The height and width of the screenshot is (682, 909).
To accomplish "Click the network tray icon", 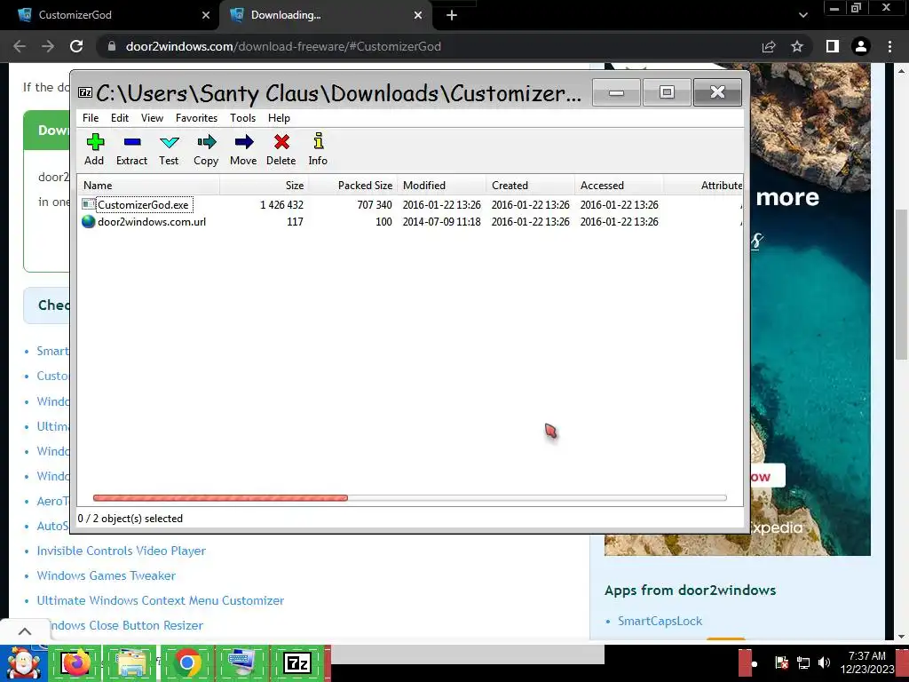I will pyautogui.click(x=802, y=662).
